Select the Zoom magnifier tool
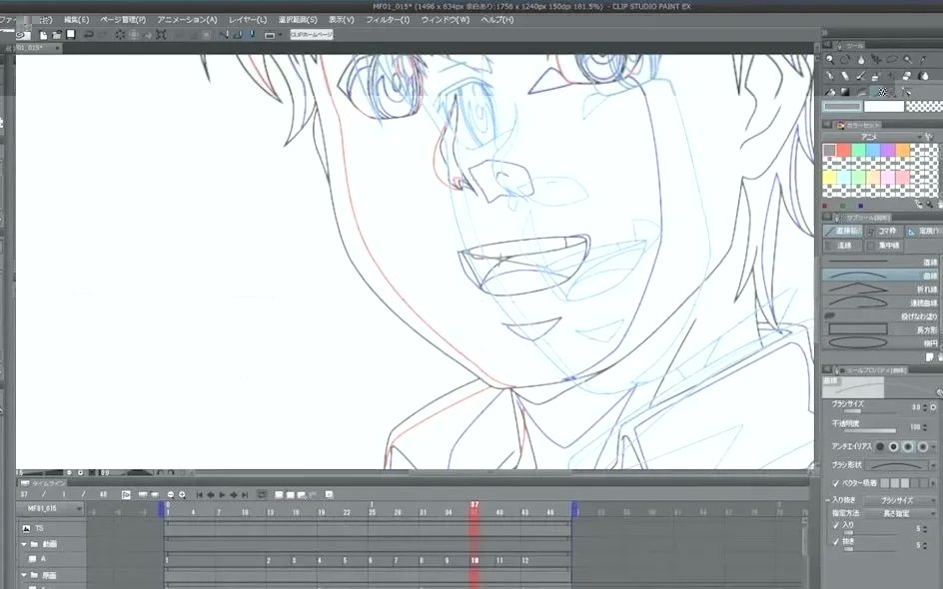 coord(830,60)
